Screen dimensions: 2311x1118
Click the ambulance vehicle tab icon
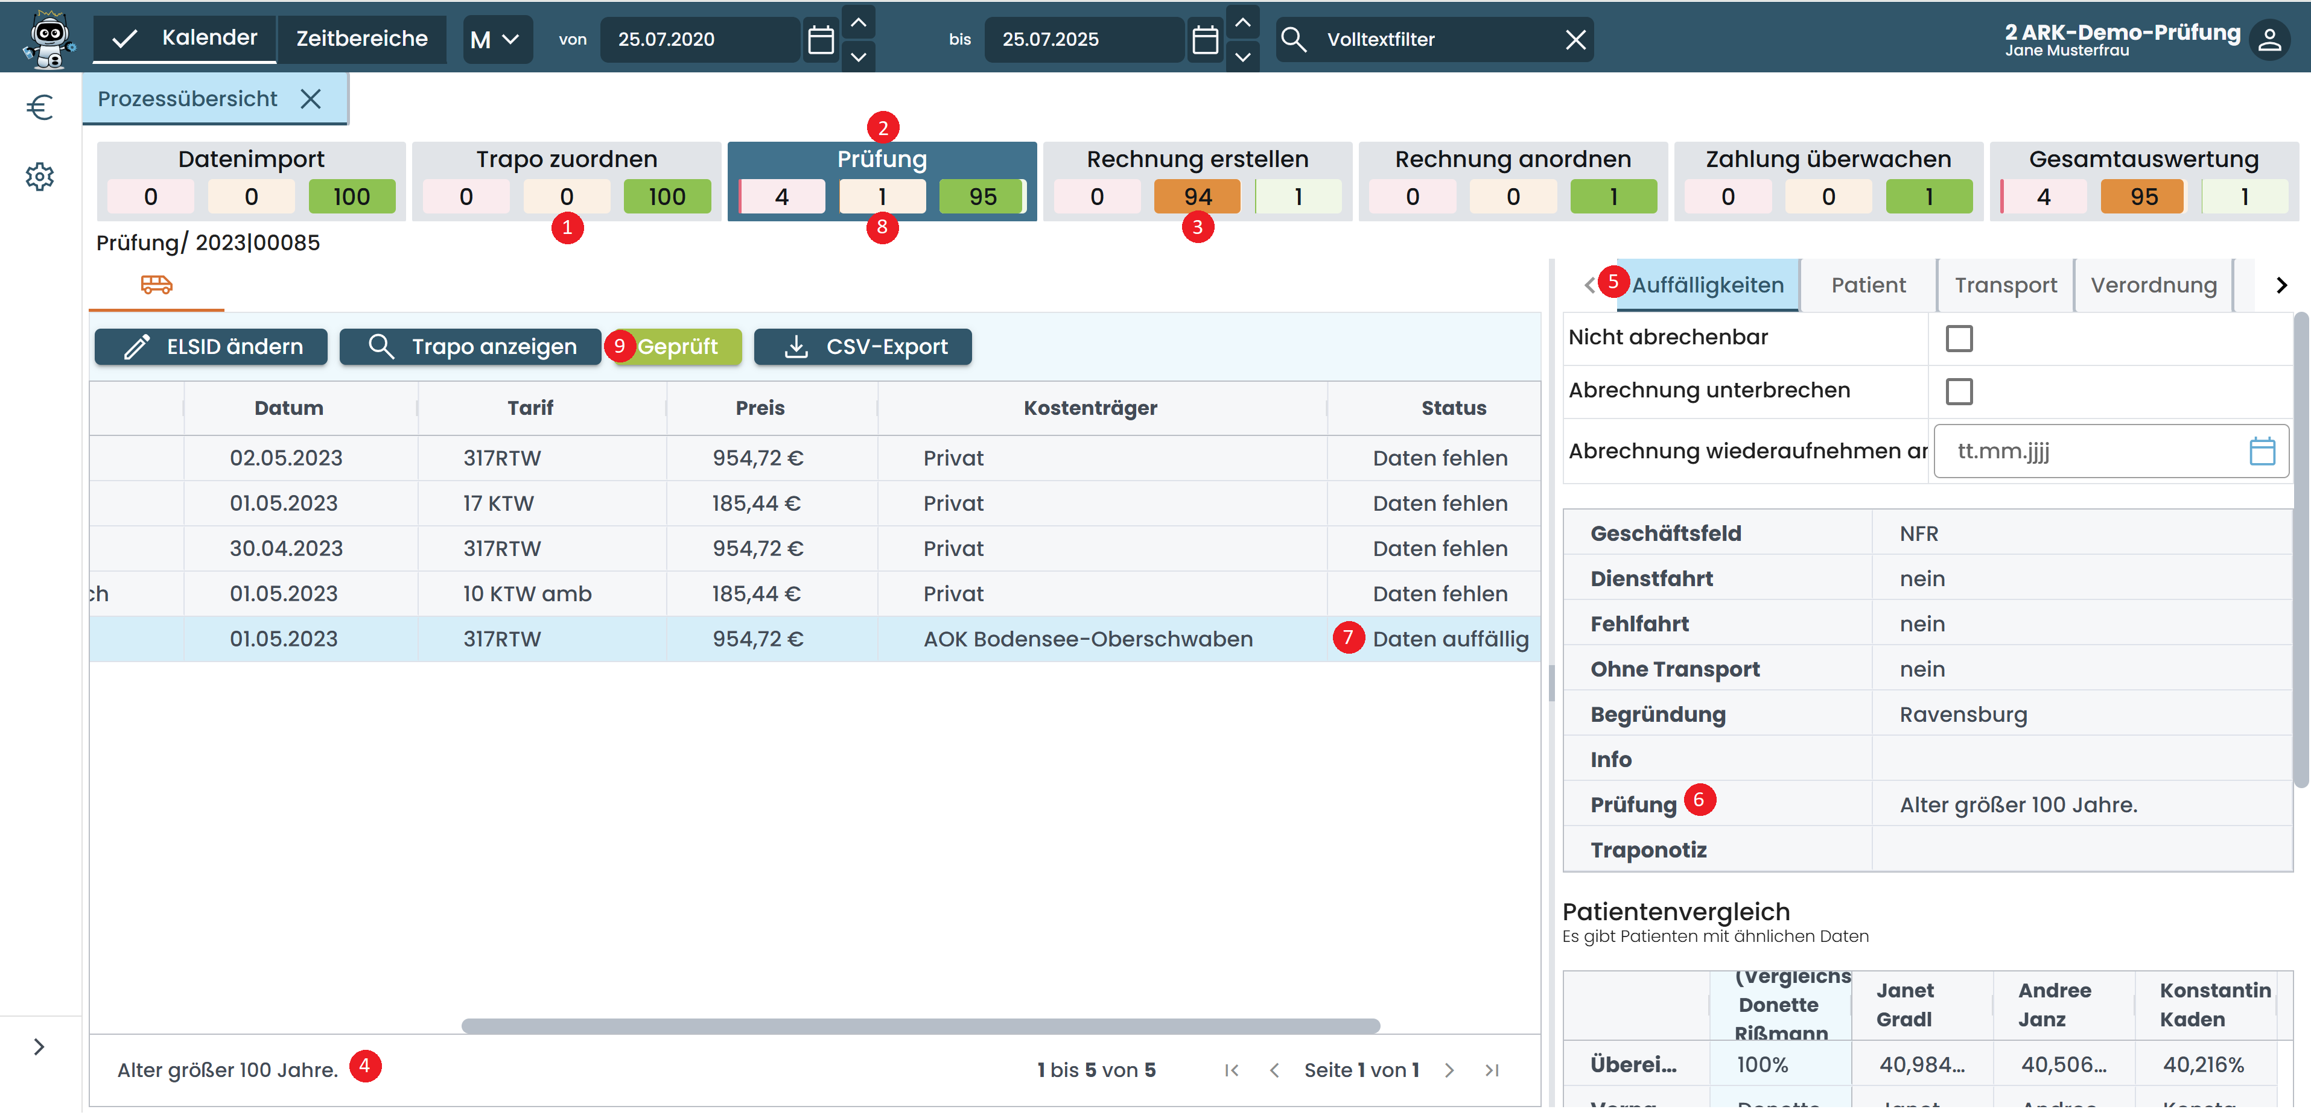pos(156,285)
